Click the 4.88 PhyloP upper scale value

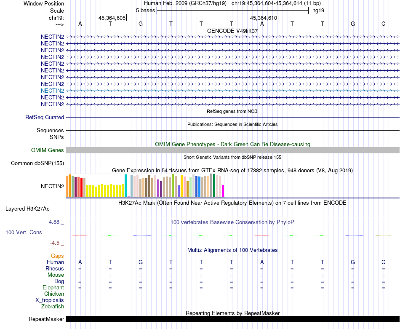[x=54, y=222]
